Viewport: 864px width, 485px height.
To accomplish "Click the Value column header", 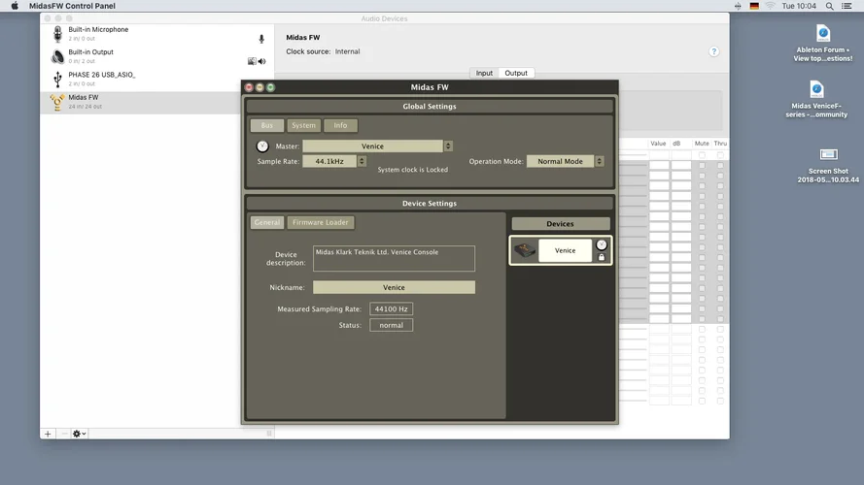I will point(658,144).
